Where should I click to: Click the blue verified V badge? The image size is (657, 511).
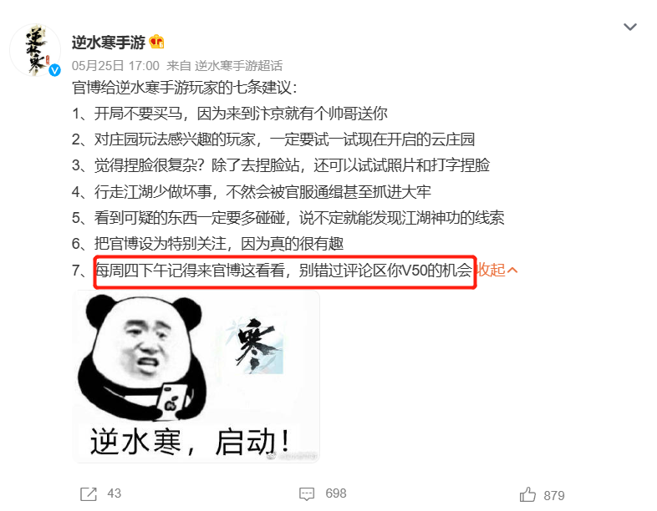pyautogui.click(x=54, y=70)
